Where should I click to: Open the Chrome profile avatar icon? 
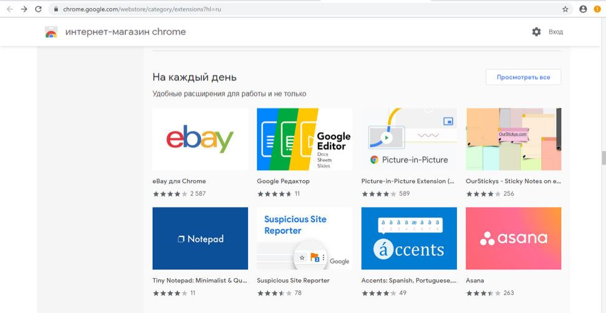click(x=583, y=9)
